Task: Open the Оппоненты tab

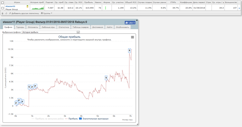Action: (33, 27)
